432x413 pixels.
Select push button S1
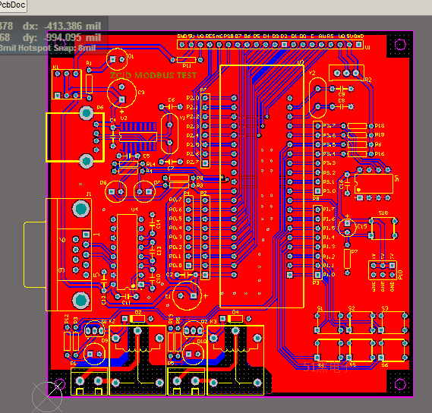tap(329, 323)
